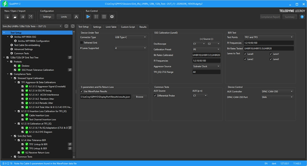Open the Results tab

[143, 27]
